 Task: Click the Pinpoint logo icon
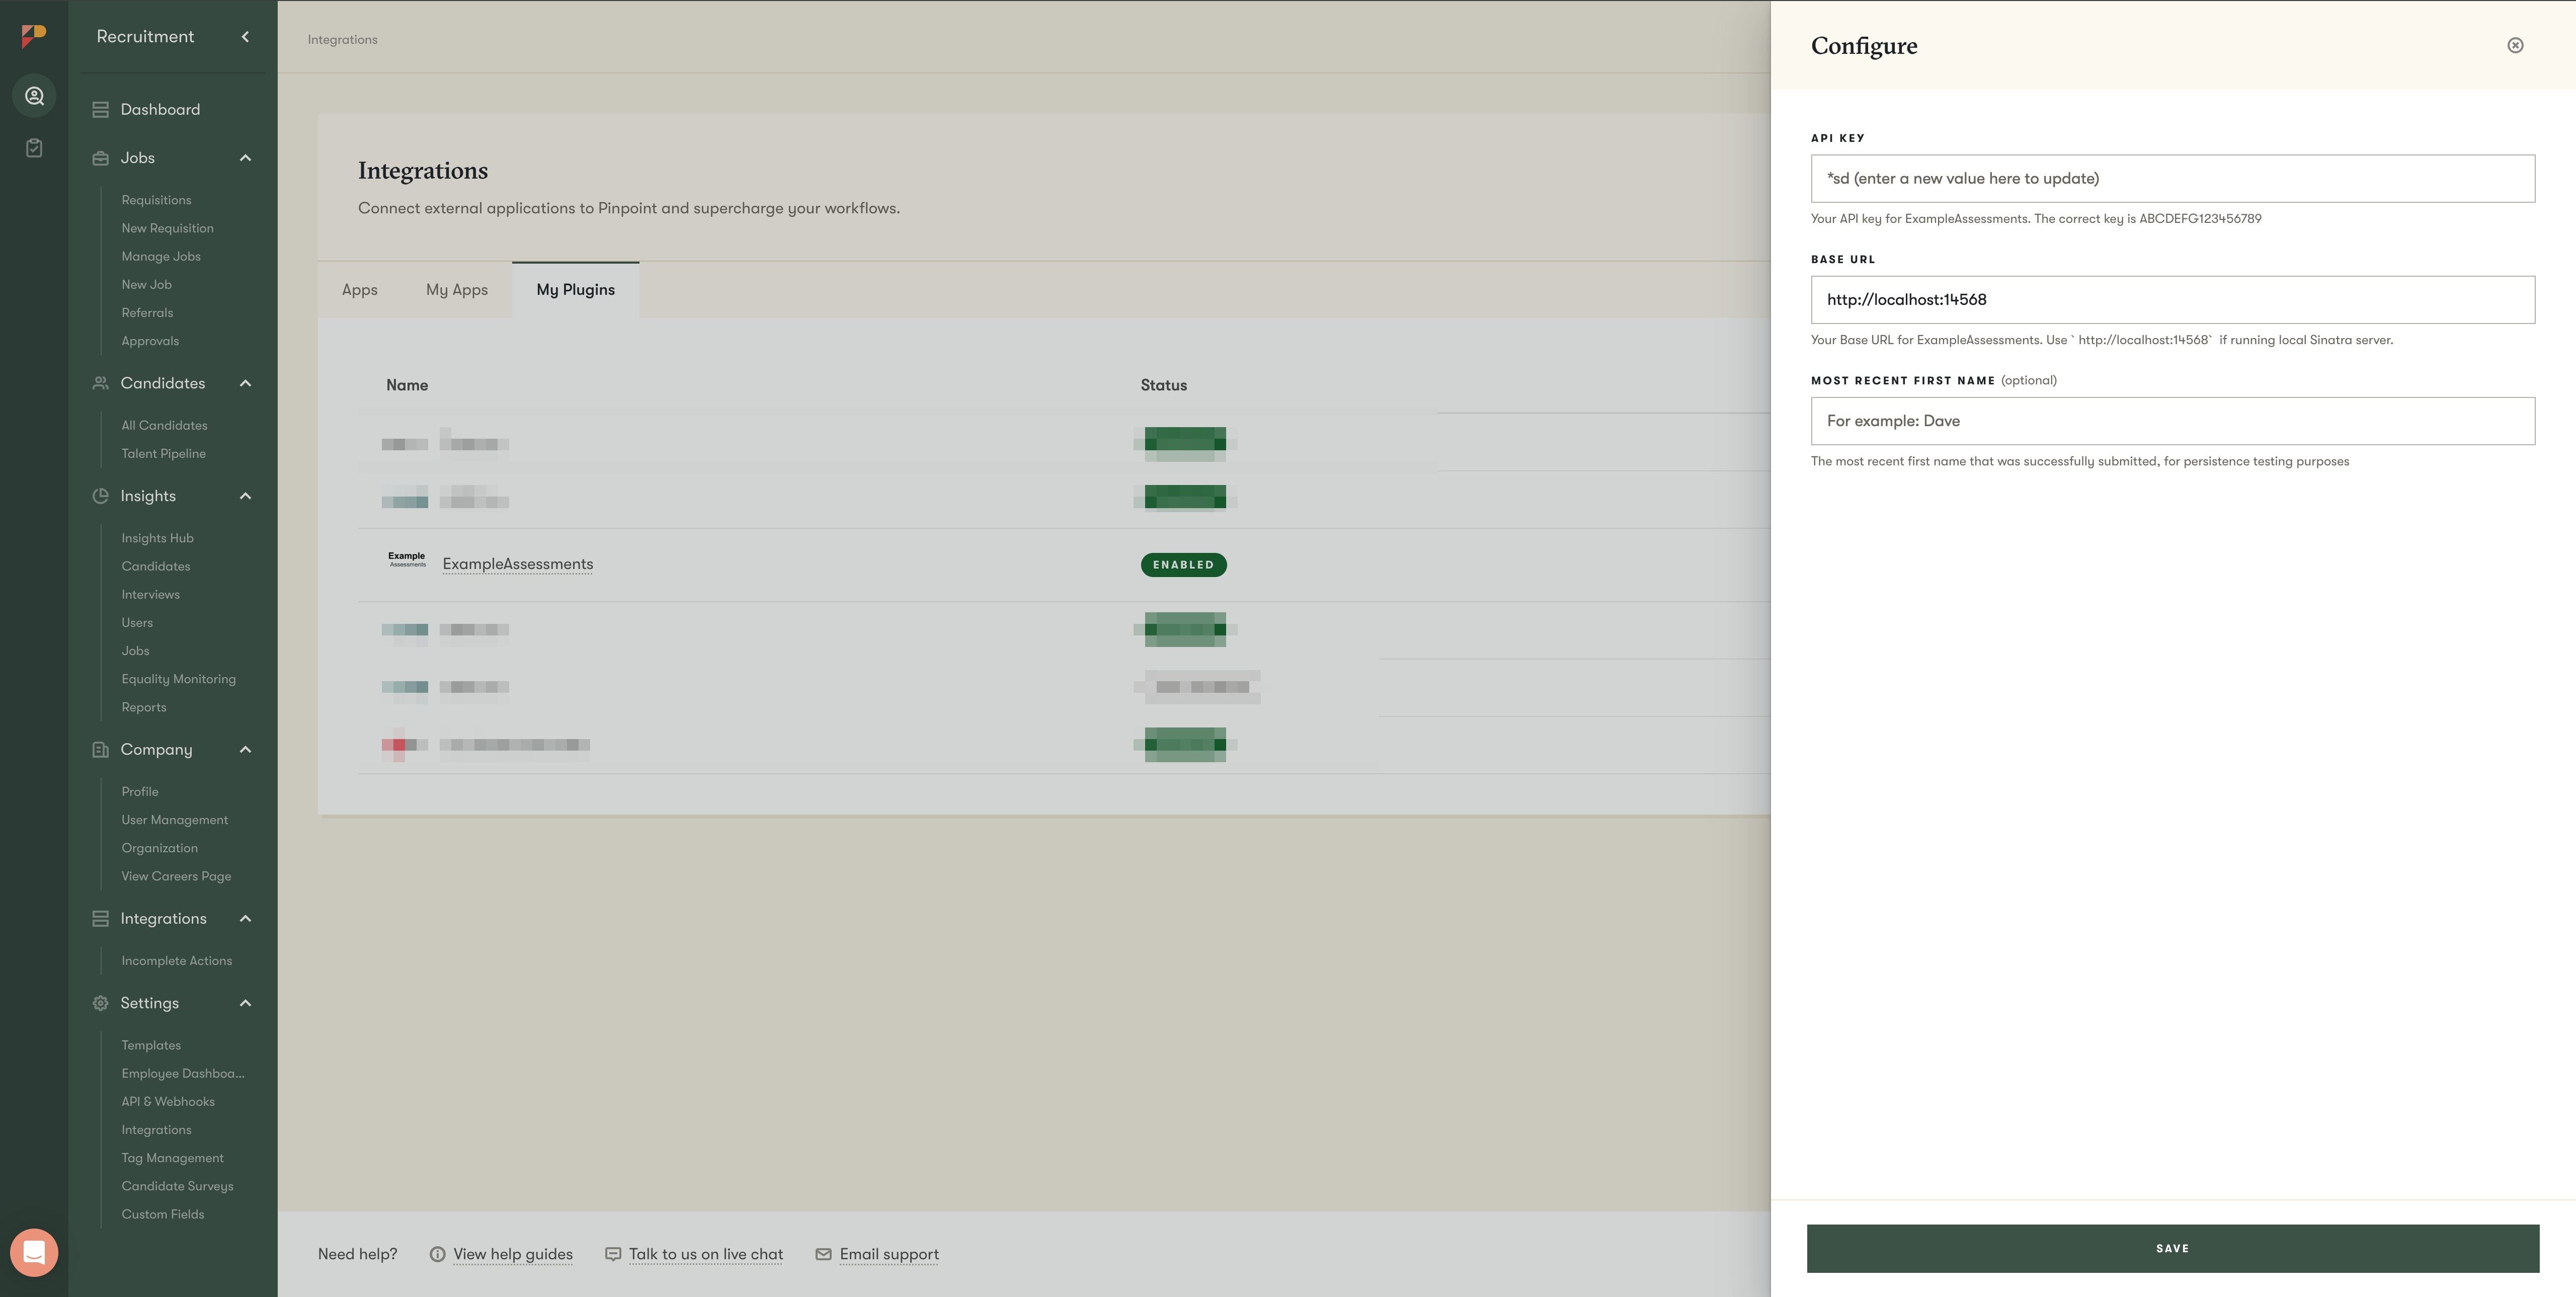pyautogui.click(x=34, y=36)
